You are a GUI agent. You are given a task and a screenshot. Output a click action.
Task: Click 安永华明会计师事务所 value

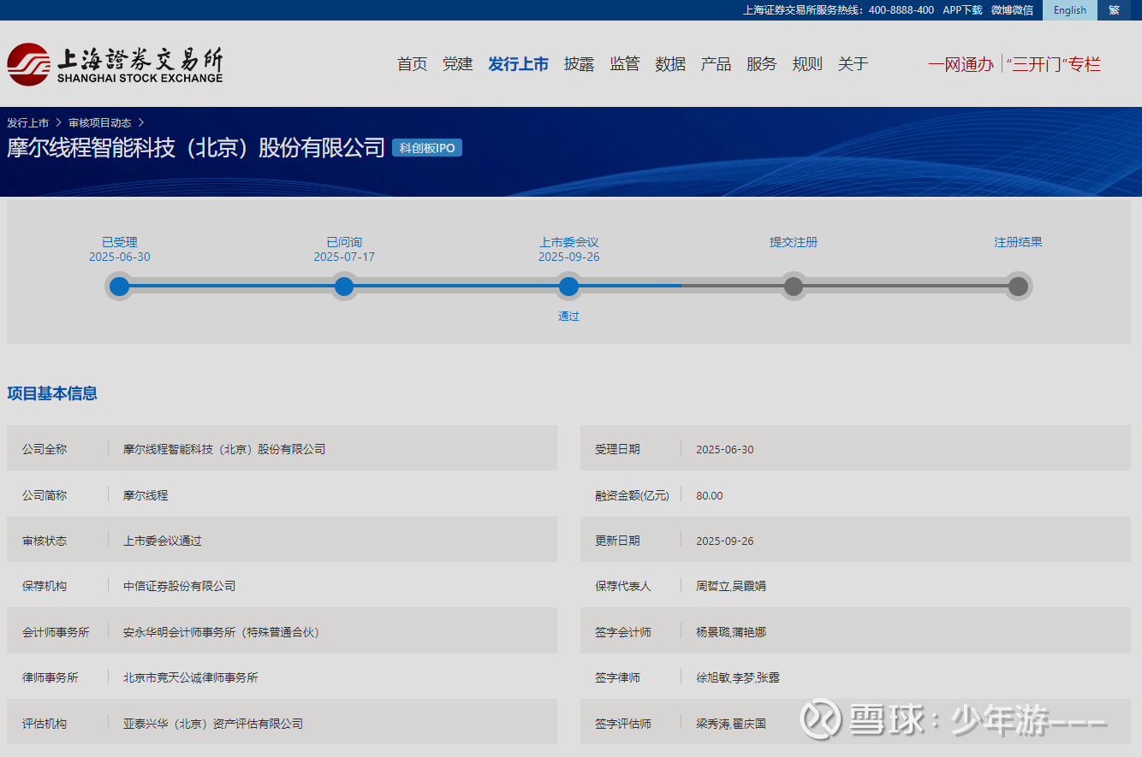click(x=221, y=632)
